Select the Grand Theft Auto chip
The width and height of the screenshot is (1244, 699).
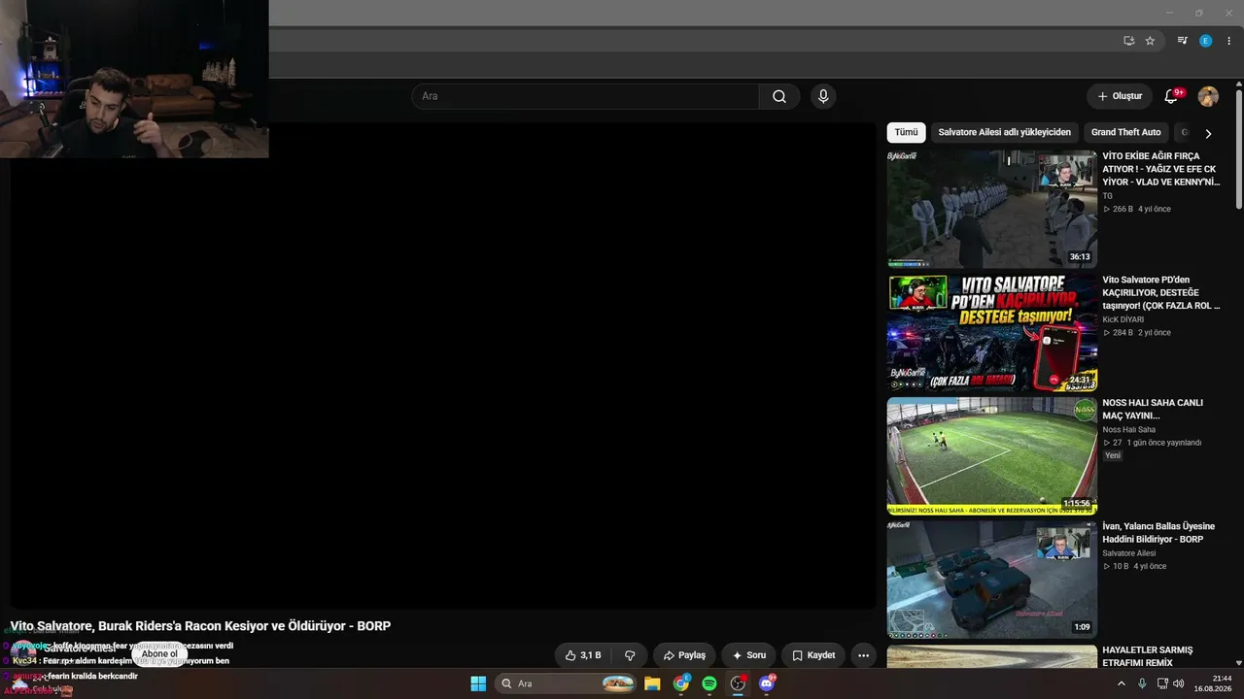1125,132
